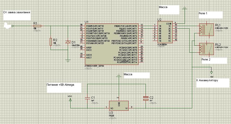Click the 12V battery terminal symbol
Screen dimensions: 231x124
[x=211, y=73]
